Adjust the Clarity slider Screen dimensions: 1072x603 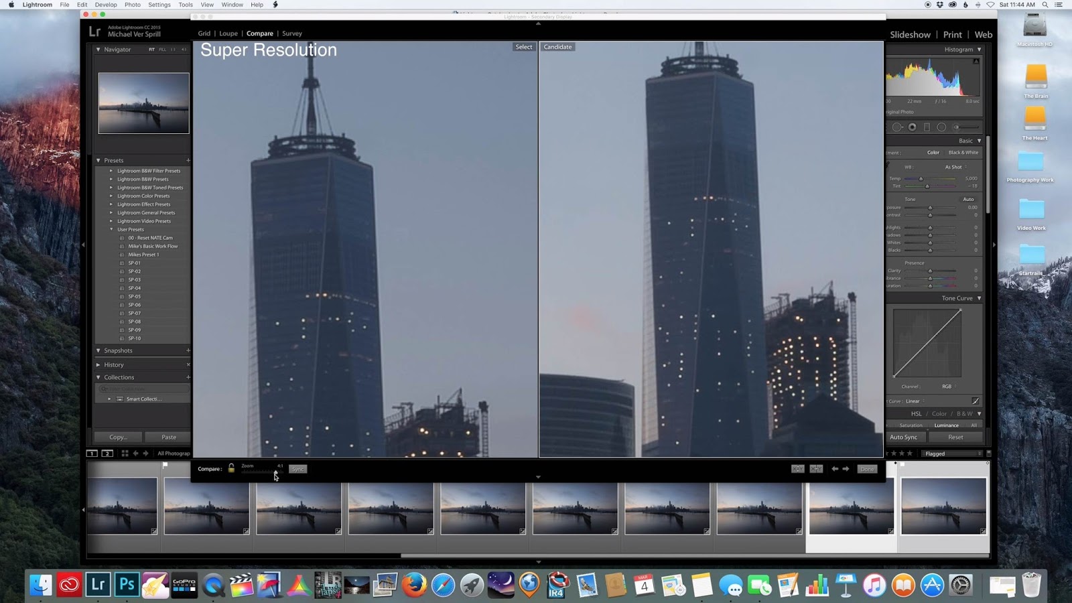tap(930, 271)
